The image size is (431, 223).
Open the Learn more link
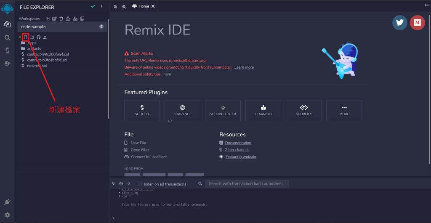point(244,67)
